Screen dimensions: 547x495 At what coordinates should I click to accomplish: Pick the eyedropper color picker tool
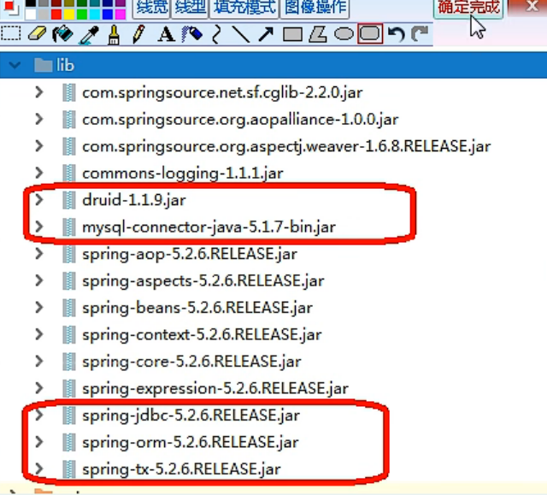click(x=89, y=35)
